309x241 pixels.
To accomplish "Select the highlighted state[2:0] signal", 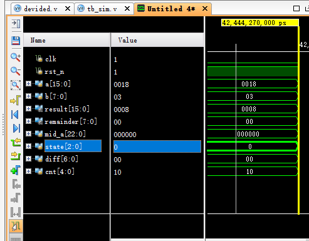I will click(73, 146).
